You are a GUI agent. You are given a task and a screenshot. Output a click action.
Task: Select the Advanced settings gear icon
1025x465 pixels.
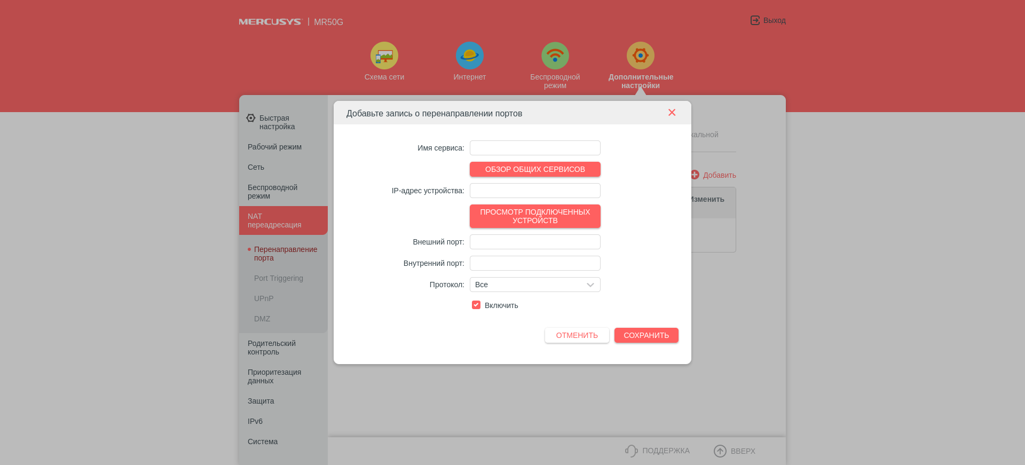point(641,56)
